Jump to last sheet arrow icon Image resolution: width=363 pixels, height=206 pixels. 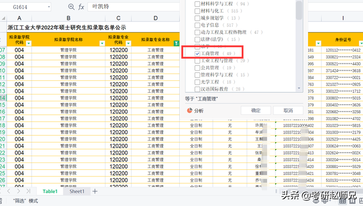pyautogui.click(x=28, y=191)
